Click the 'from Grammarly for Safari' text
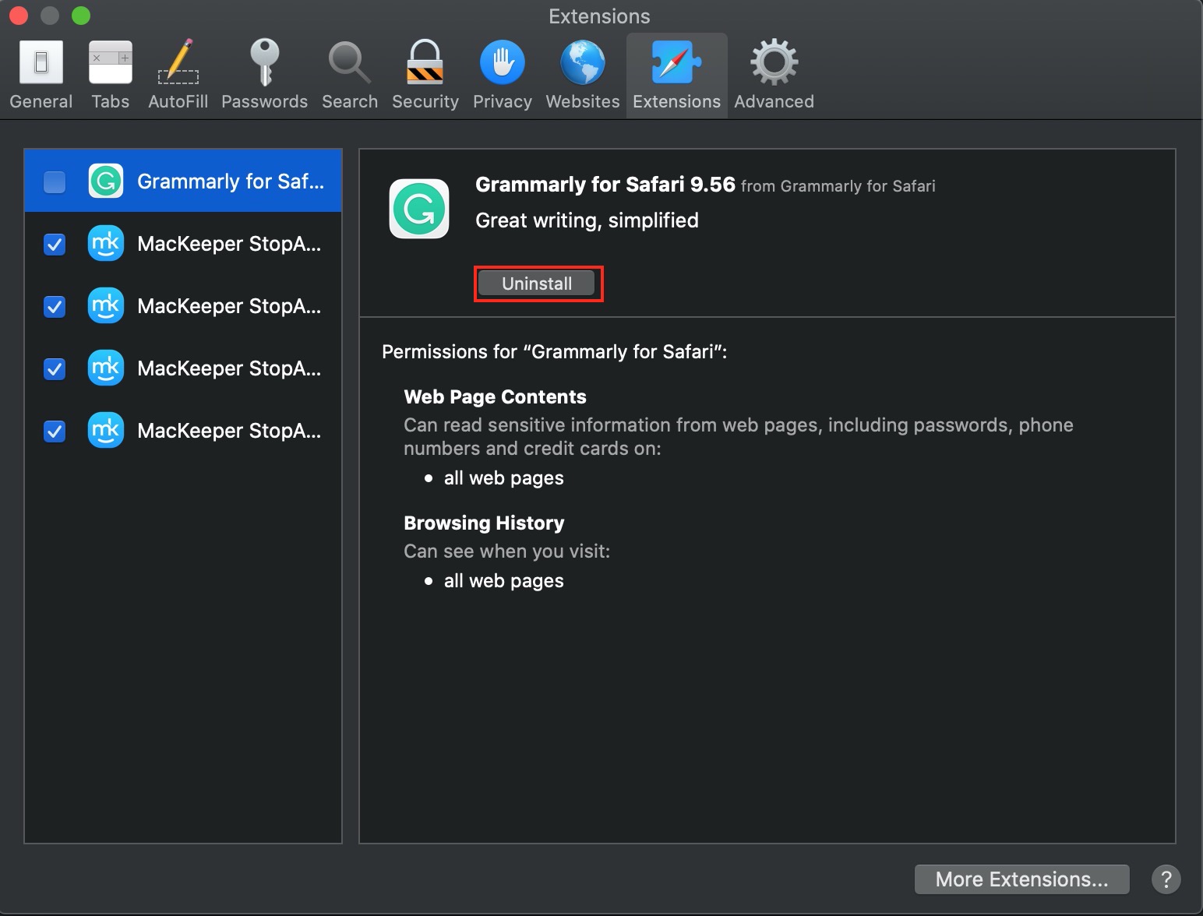The height and width of the screenshot is (916, 1203). coord(838,186)
